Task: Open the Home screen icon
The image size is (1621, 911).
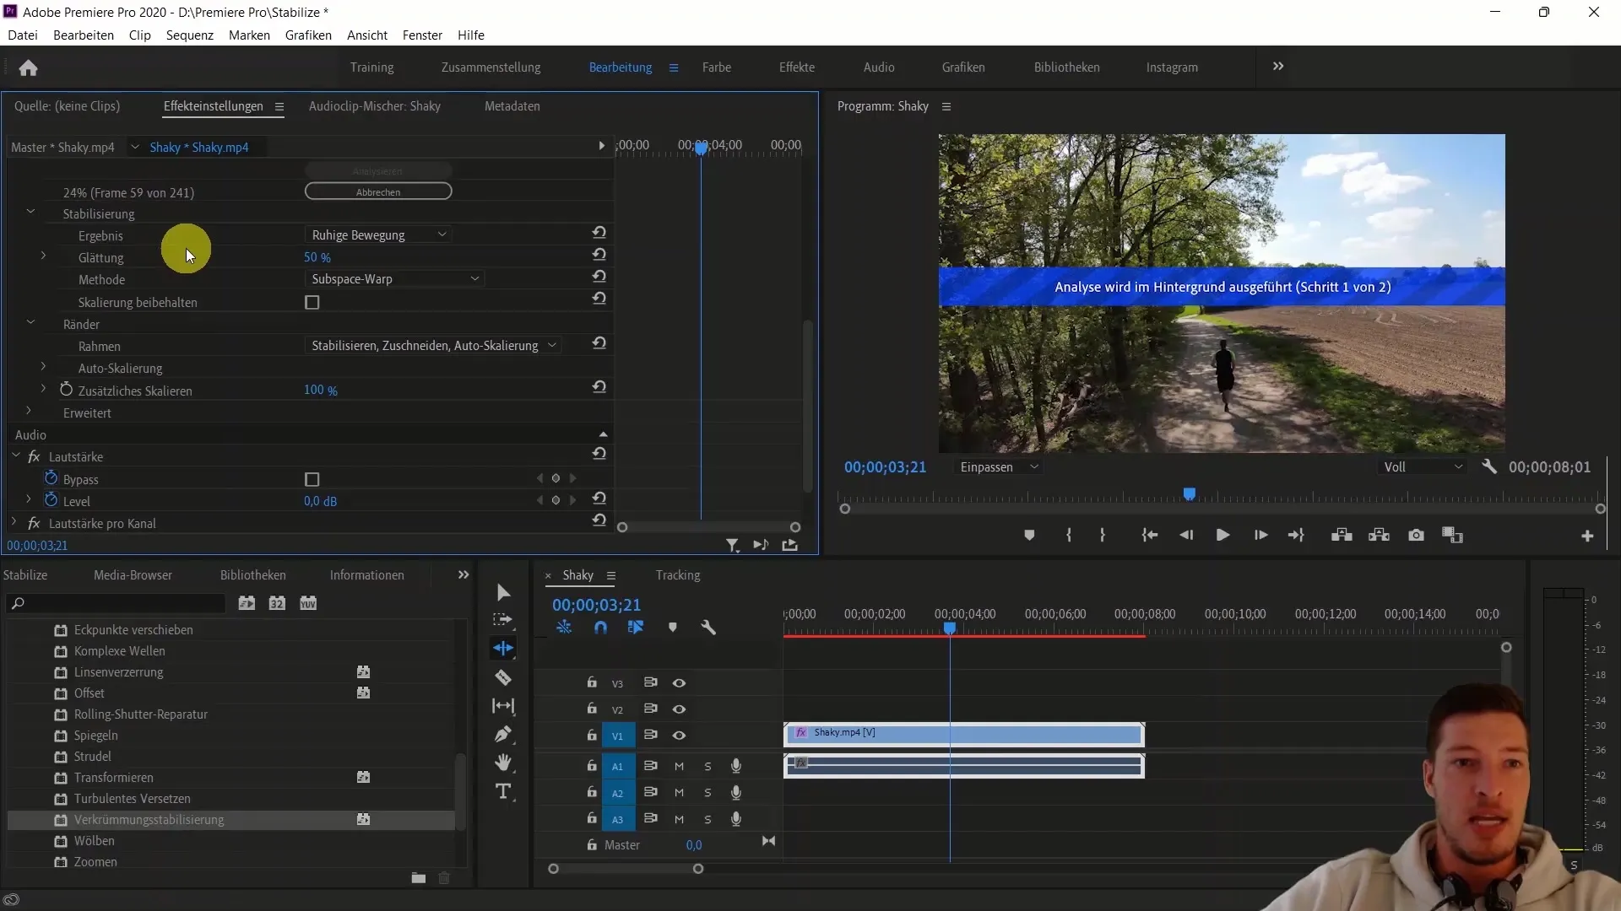Action: (x=28, y=67)
